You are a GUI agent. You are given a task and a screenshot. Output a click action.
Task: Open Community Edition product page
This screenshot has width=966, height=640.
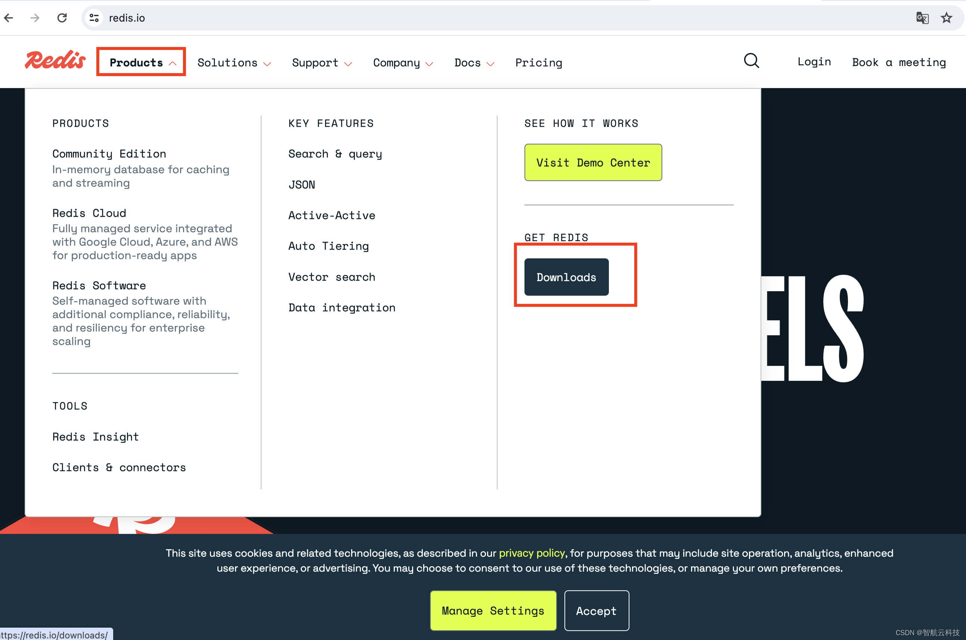[x=109, y=154]
